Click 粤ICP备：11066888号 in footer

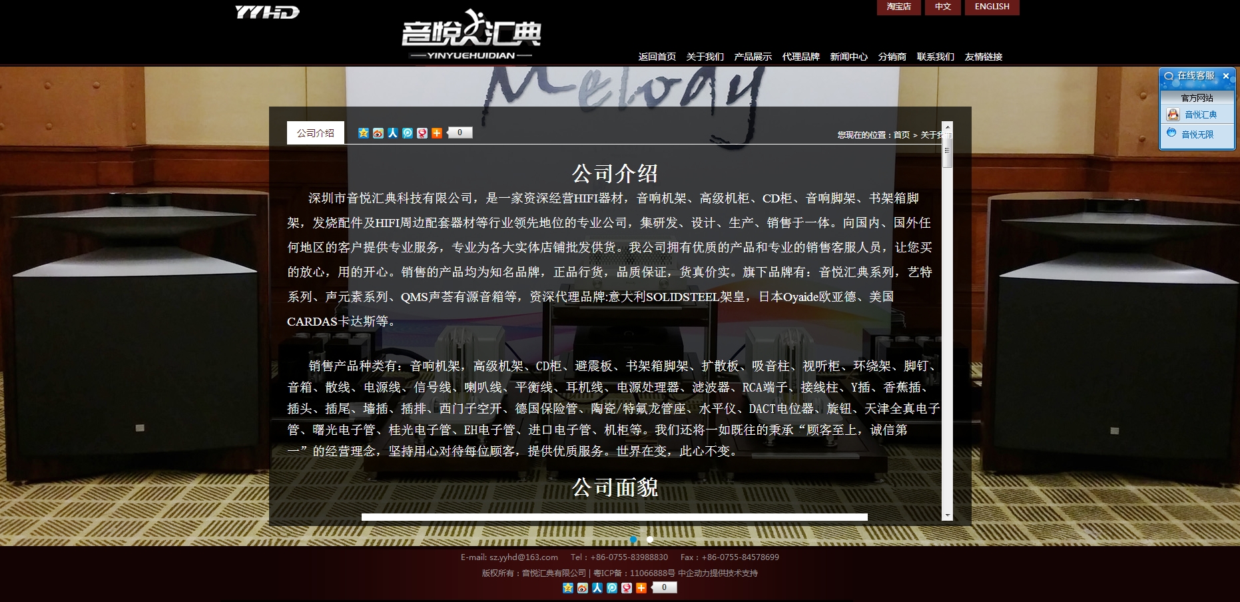tap(634, 573)
